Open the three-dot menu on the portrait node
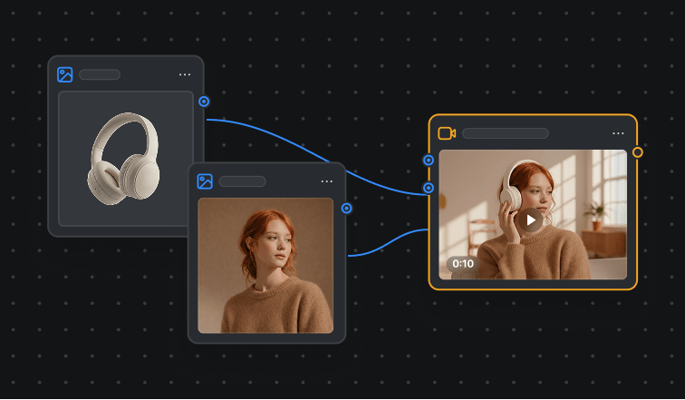Viewport: 685px width, 400px height. coord(327,181)
